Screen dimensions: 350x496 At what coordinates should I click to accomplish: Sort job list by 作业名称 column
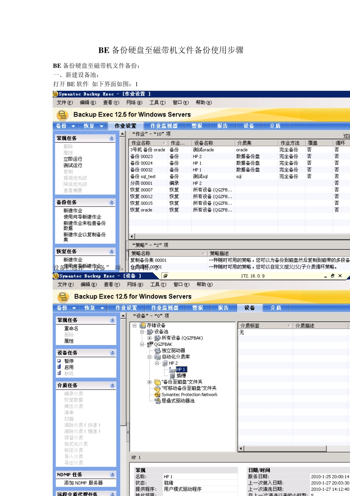pos(148,143)
